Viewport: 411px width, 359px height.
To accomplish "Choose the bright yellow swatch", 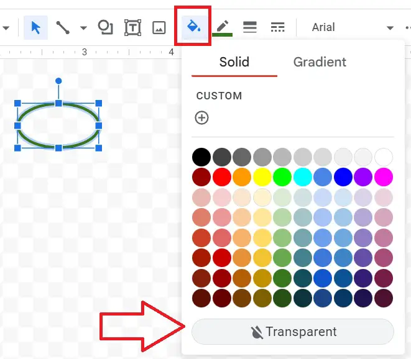I will [262, 177].
